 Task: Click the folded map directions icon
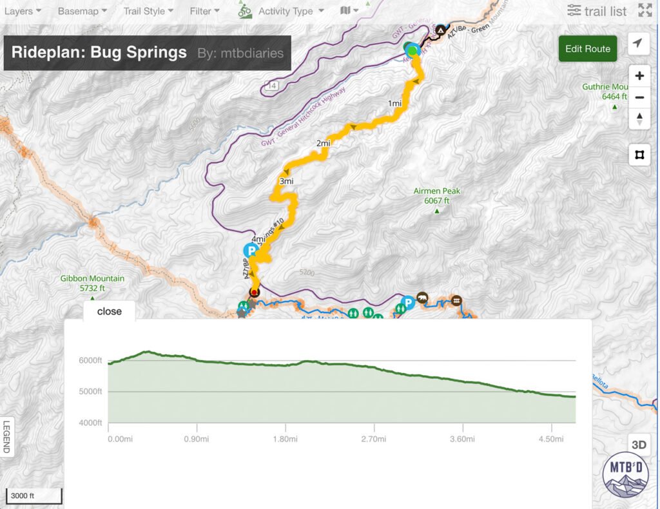pos(346,10)
